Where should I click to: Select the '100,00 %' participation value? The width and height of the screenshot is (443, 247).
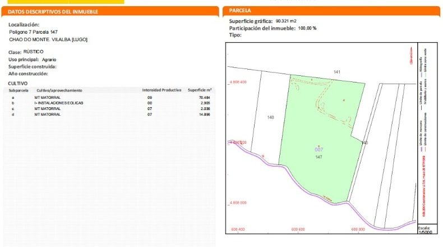pyautogui.click(x=307, y=28)
